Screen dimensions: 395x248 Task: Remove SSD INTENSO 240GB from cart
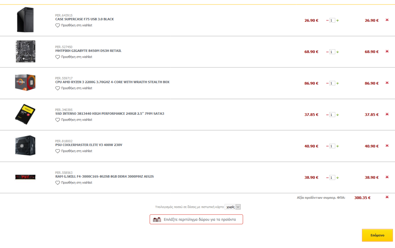click(387, 114)
